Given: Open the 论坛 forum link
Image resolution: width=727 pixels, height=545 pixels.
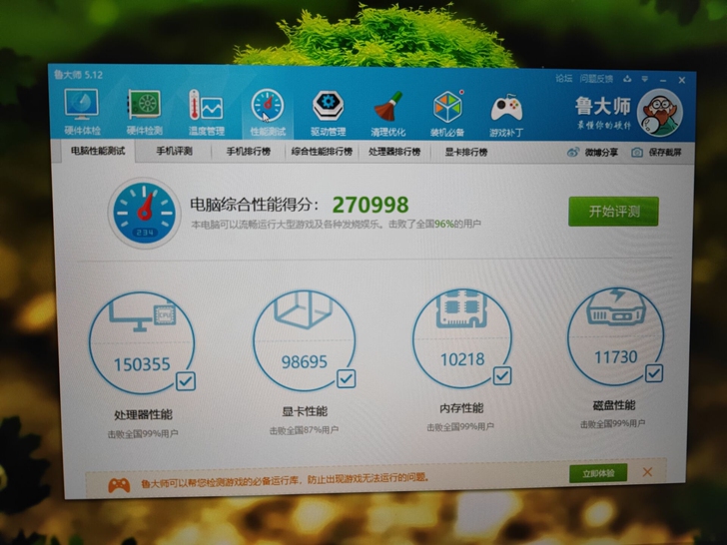Looking at the screenshot, I should point(564,78).
